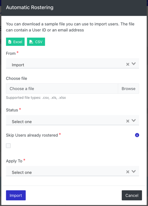
Task: Enable Skip Users already rostered checkbox
Action: (x=8, y=145)
